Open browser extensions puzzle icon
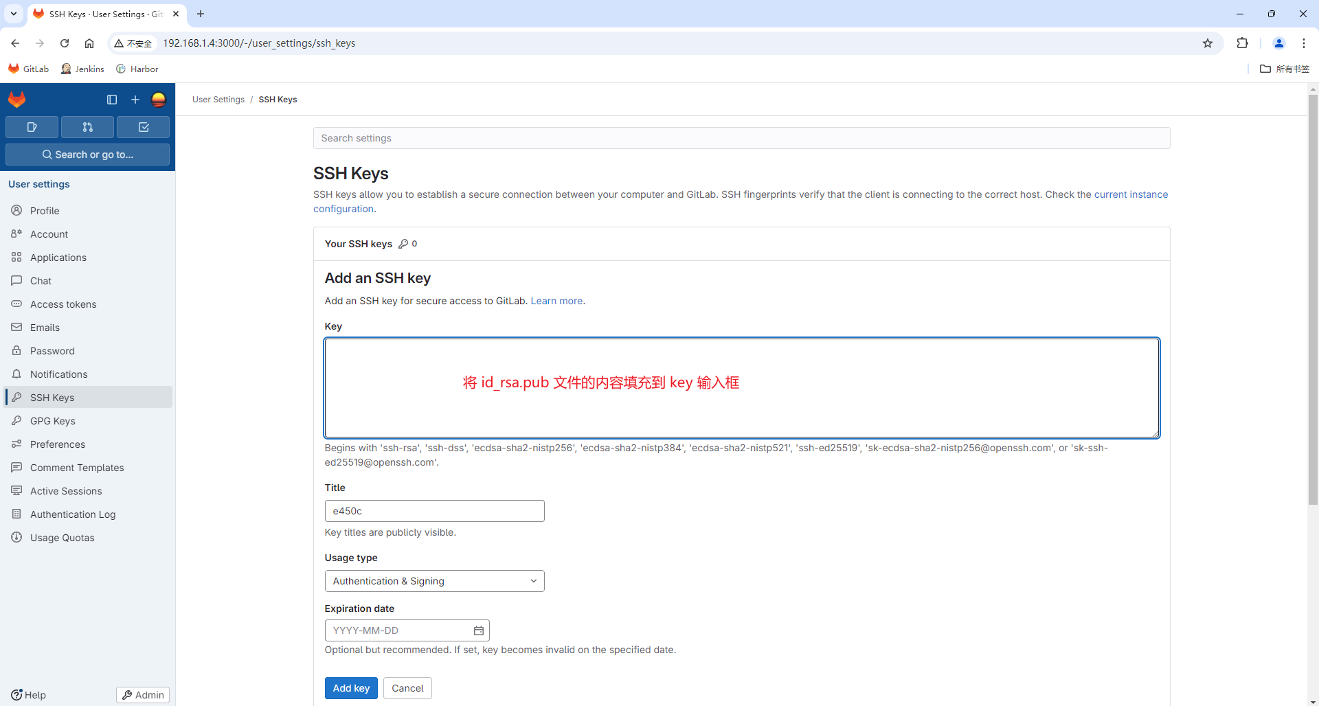The width and height of the screenshot is (1319, 706). coord(1242,43)
